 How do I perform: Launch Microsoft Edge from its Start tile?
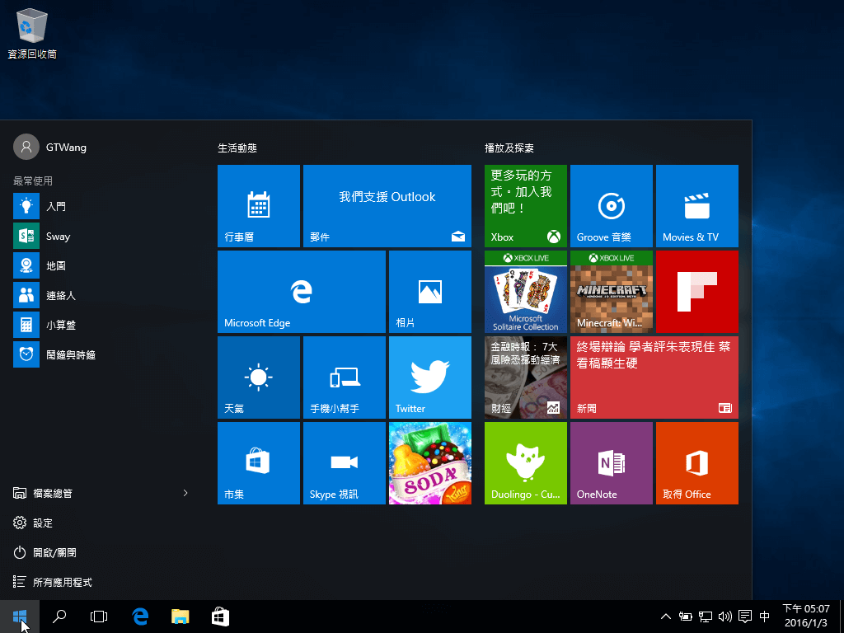pos(301,291)
